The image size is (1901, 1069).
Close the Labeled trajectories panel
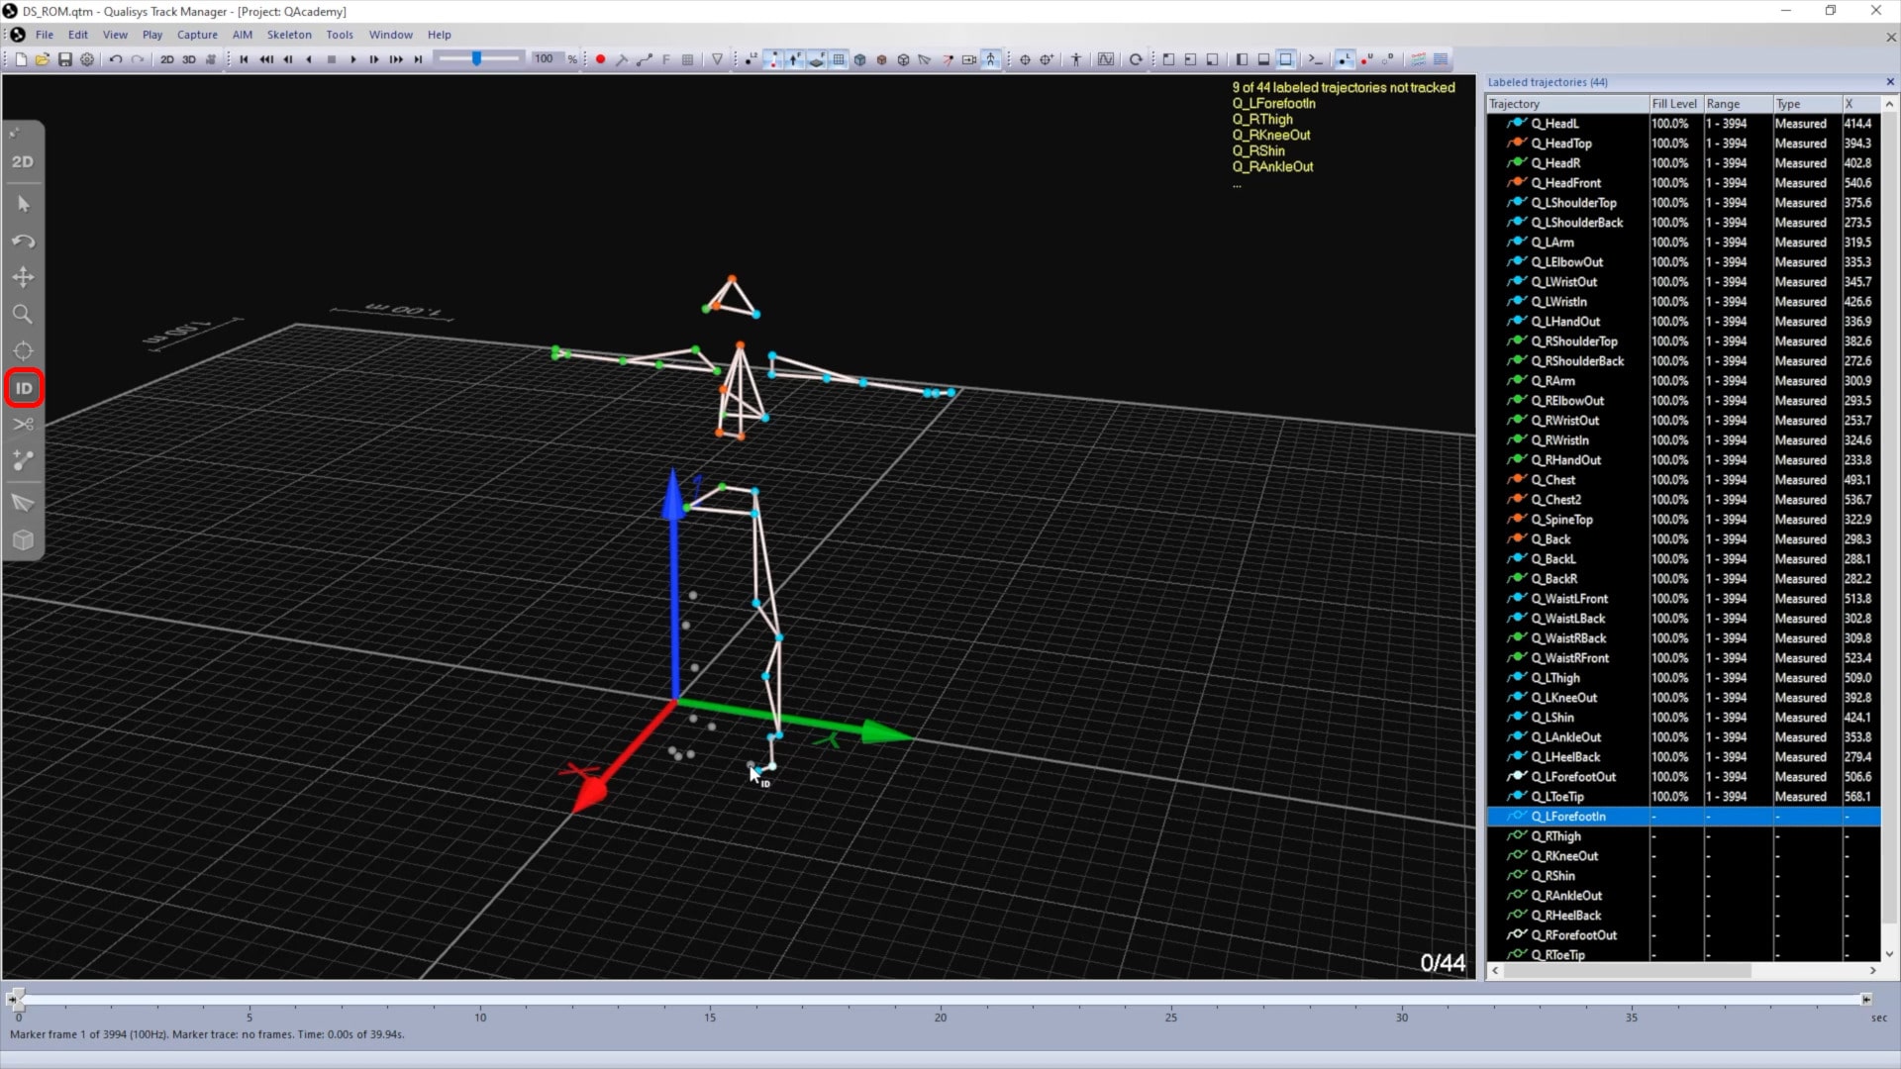(x=1889, y=82)
